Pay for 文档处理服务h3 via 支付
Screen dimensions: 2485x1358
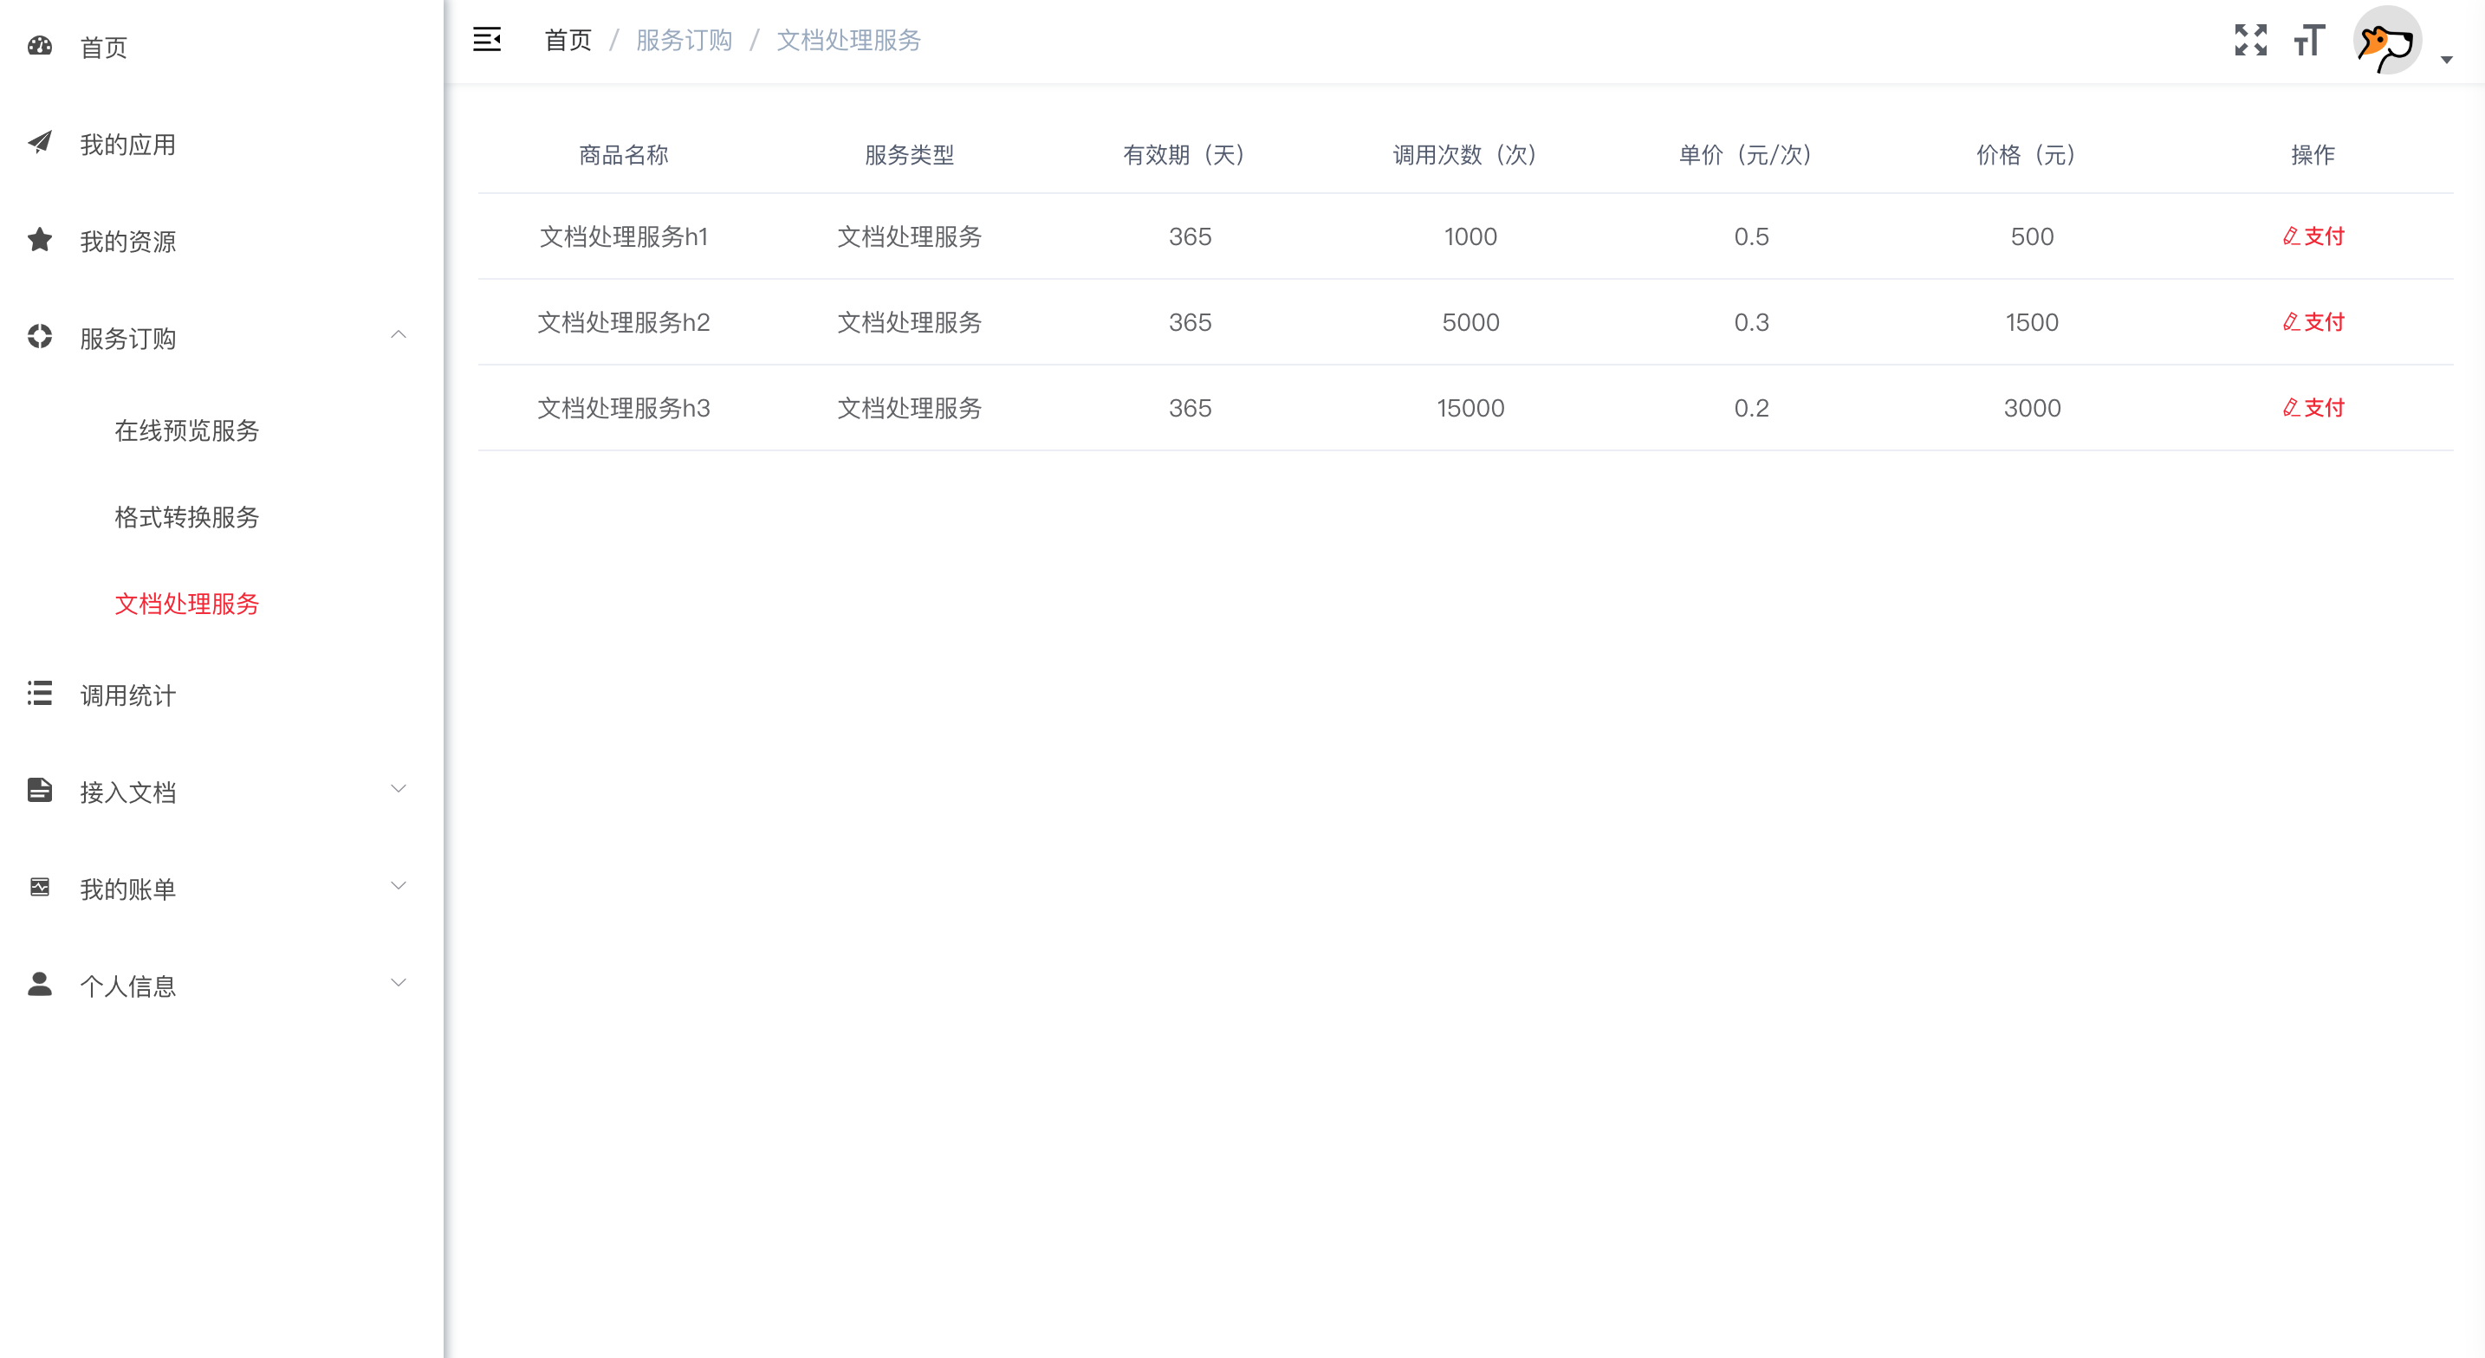pos(2313,408)
